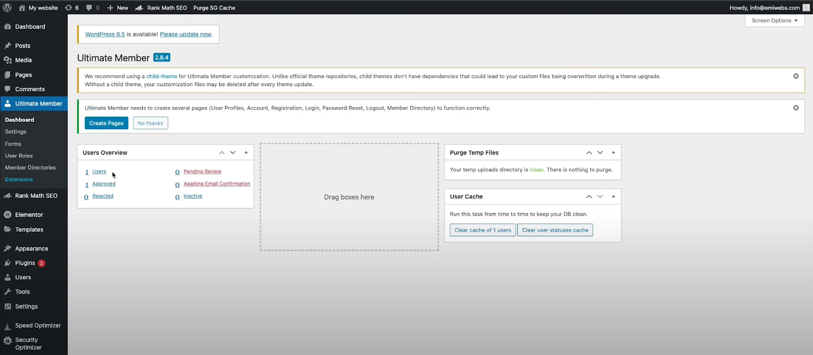Screen dimensions: 813x355
Task: Move Users Overview box down
Action: 233,153
